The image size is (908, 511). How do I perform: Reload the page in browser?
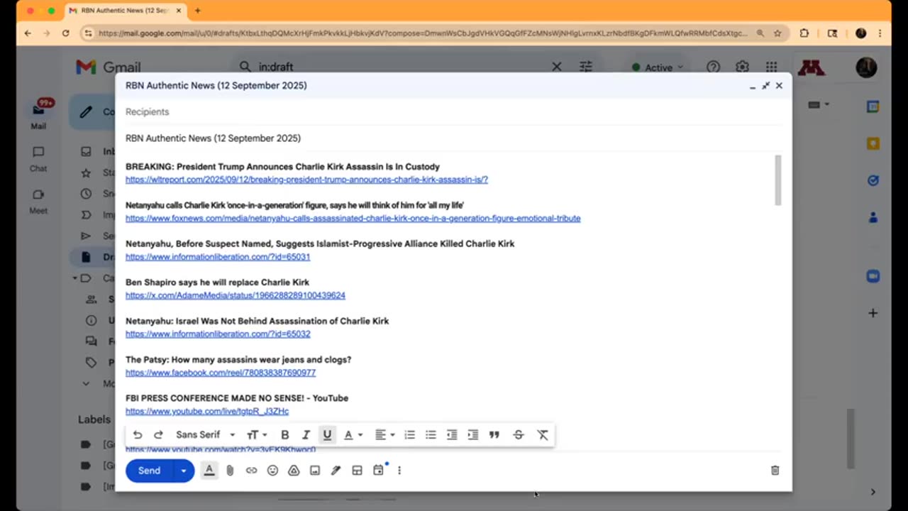(x=65, y=33)
